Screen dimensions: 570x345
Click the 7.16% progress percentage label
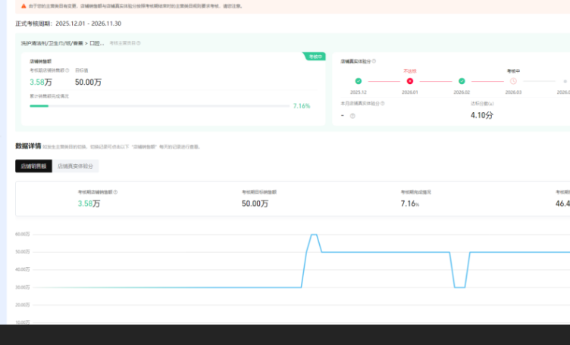coord(302,106)
